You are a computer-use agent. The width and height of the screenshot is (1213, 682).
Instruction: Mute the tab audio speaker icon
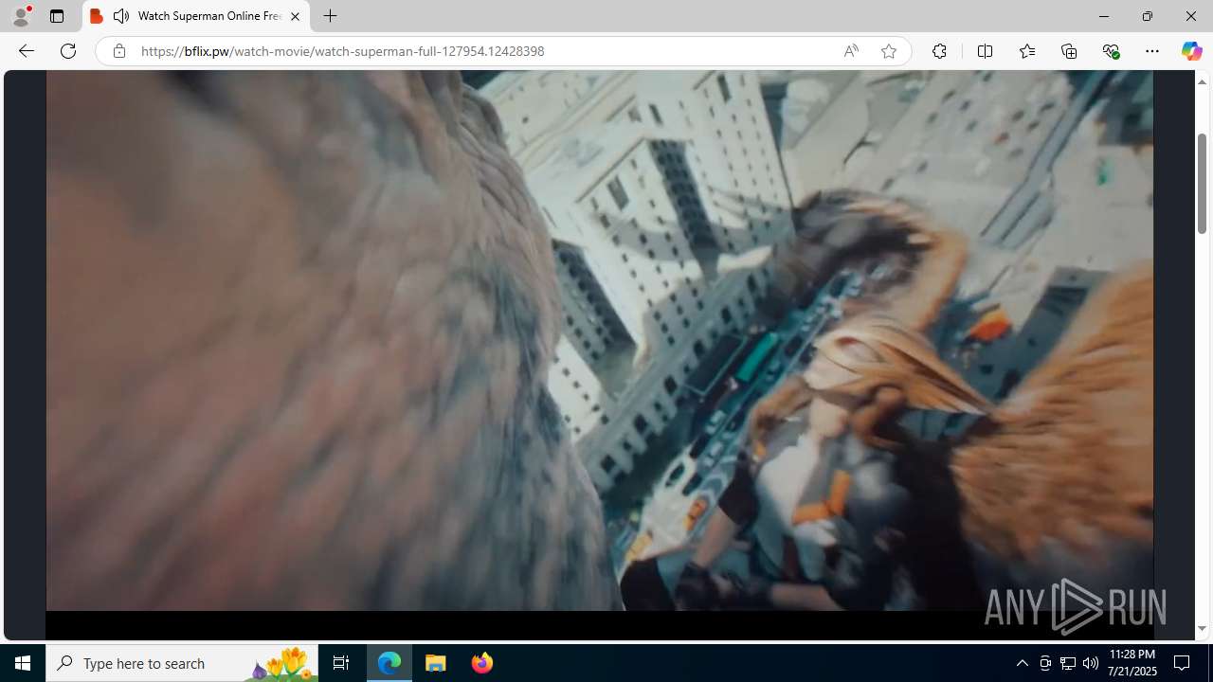121,16
